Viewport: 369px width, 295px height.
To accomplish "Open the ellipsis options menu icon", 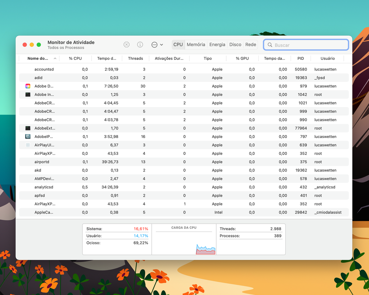I will click(154, 45).
